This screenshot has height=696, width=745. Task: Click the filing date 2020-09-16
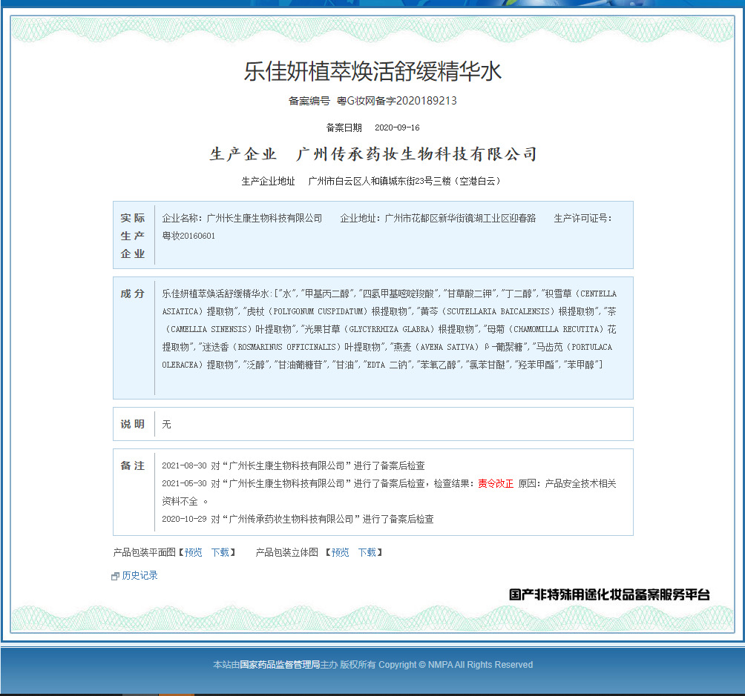pyautogui.click(x=397, y=127)
